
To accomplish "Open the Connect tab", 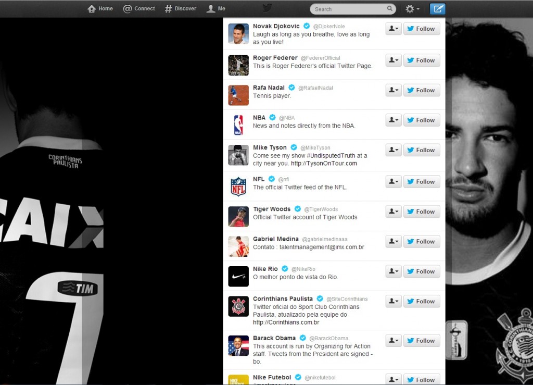I will tap(138, 8).
